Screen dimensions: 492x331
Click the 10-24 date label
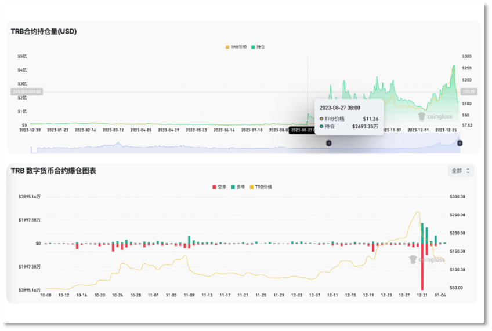[x=117, y=295]
